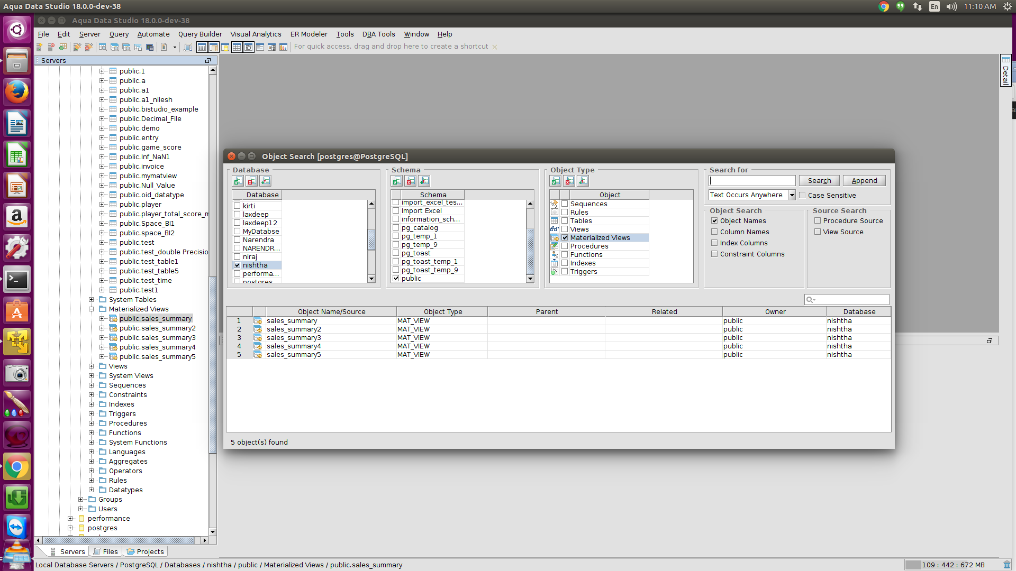Click the trash garbage-collect icon in status bar
This screenshot has height=571, width=1016.
(1006, 565)
